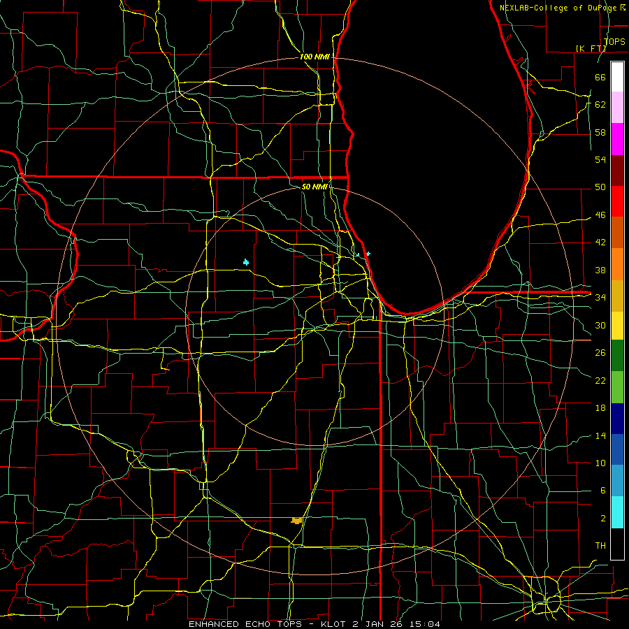The width and height of the screenshot is (629, 629).
Task: Select the burnt orange legend swatch
Action: tap(617, 233)
